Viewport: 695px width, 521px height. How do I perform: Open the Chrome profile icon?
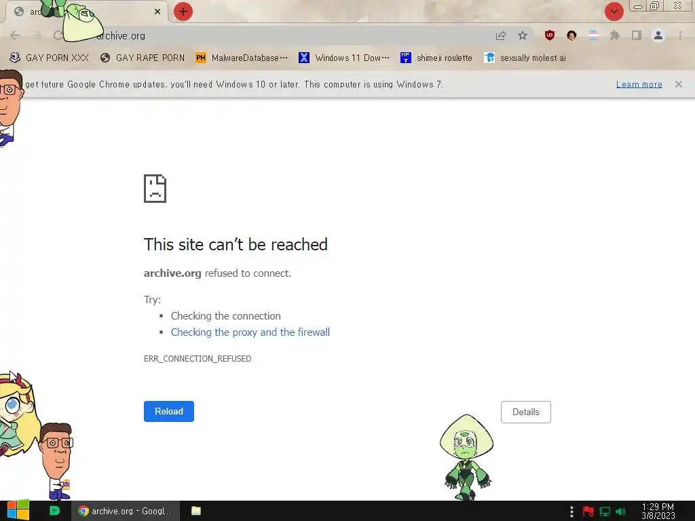click(x=658, y=35)
